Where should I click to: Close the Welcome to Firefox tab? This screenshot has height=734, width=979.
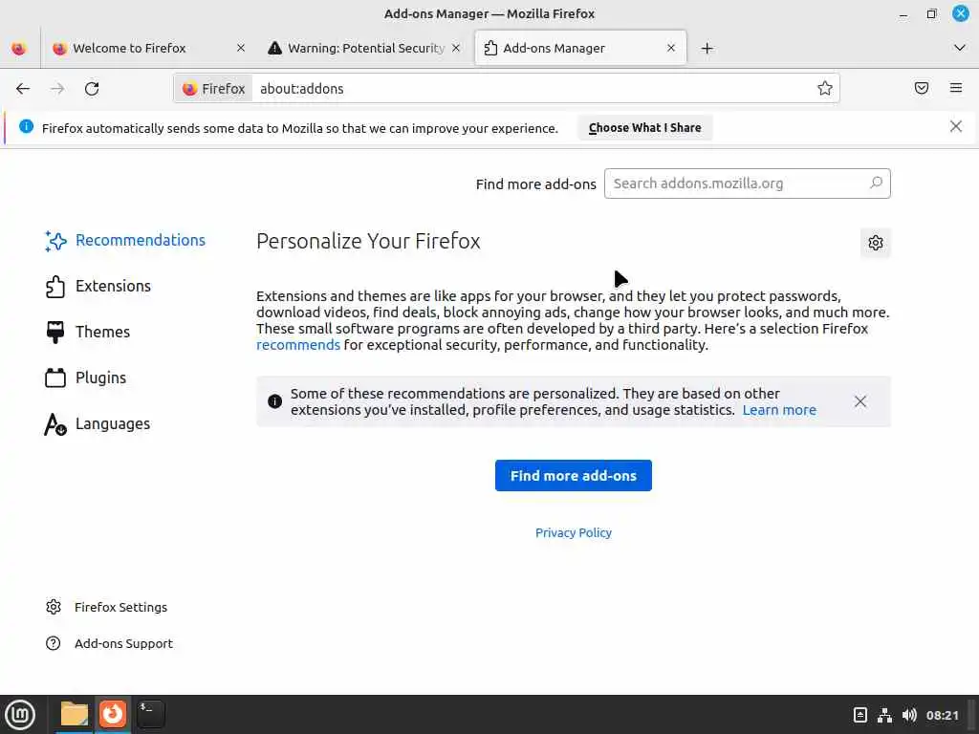[241, 48]
